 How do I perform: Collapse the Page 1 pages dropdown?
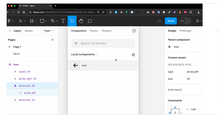49,31
